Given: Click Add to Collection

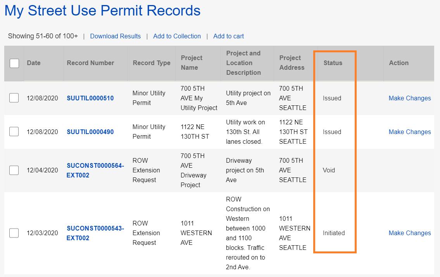Looking at the screenshot, I should [177, 36].
